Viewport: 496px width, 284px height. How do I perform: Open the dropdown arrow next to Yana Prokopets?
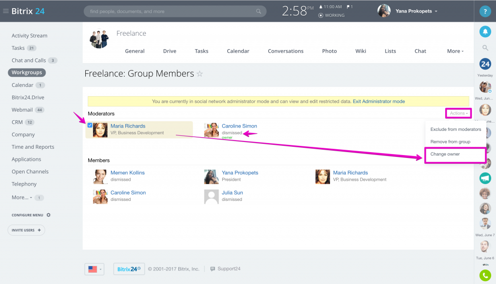click(x=436, y=12)
